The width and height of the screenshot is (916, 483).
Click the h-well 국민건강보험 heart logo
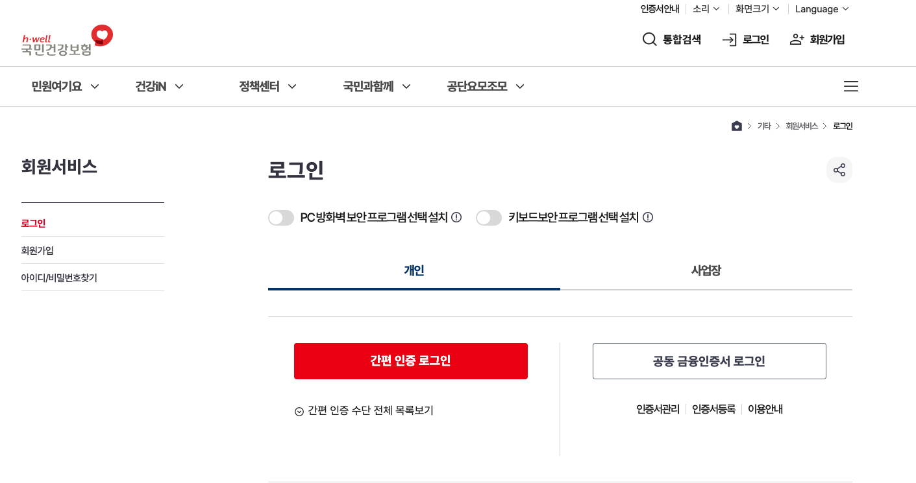pos(65,40)
